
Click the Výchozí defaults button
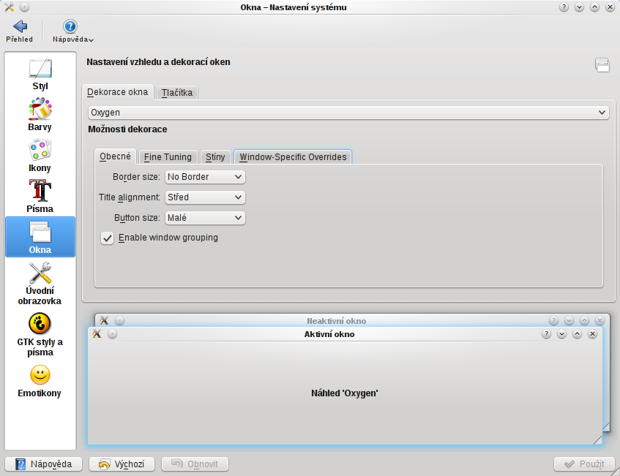[x=122, y=464]
